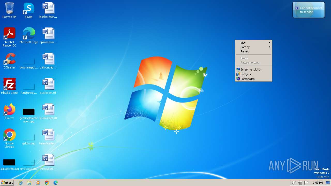The width and height of the screenshot is (331, 186).
Task: Open Screen resolution from the context menu
Action: point(253,69)
